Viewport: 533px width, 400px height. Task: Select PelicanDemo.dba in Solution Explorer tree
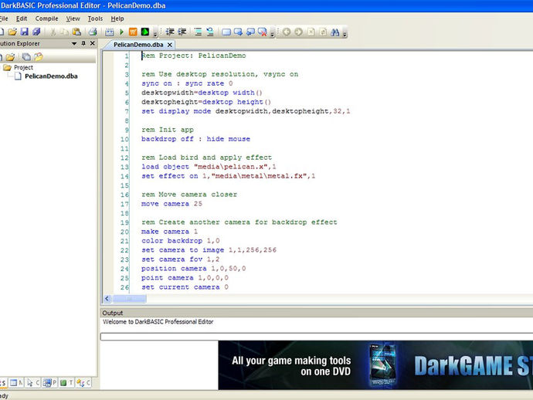tap(51, 76)
